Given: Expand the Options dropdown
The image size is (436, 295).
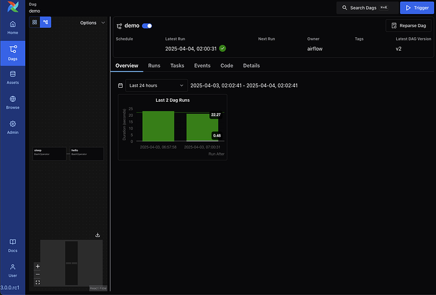Looking at the screenshot, I should click(x=92, y=23).
